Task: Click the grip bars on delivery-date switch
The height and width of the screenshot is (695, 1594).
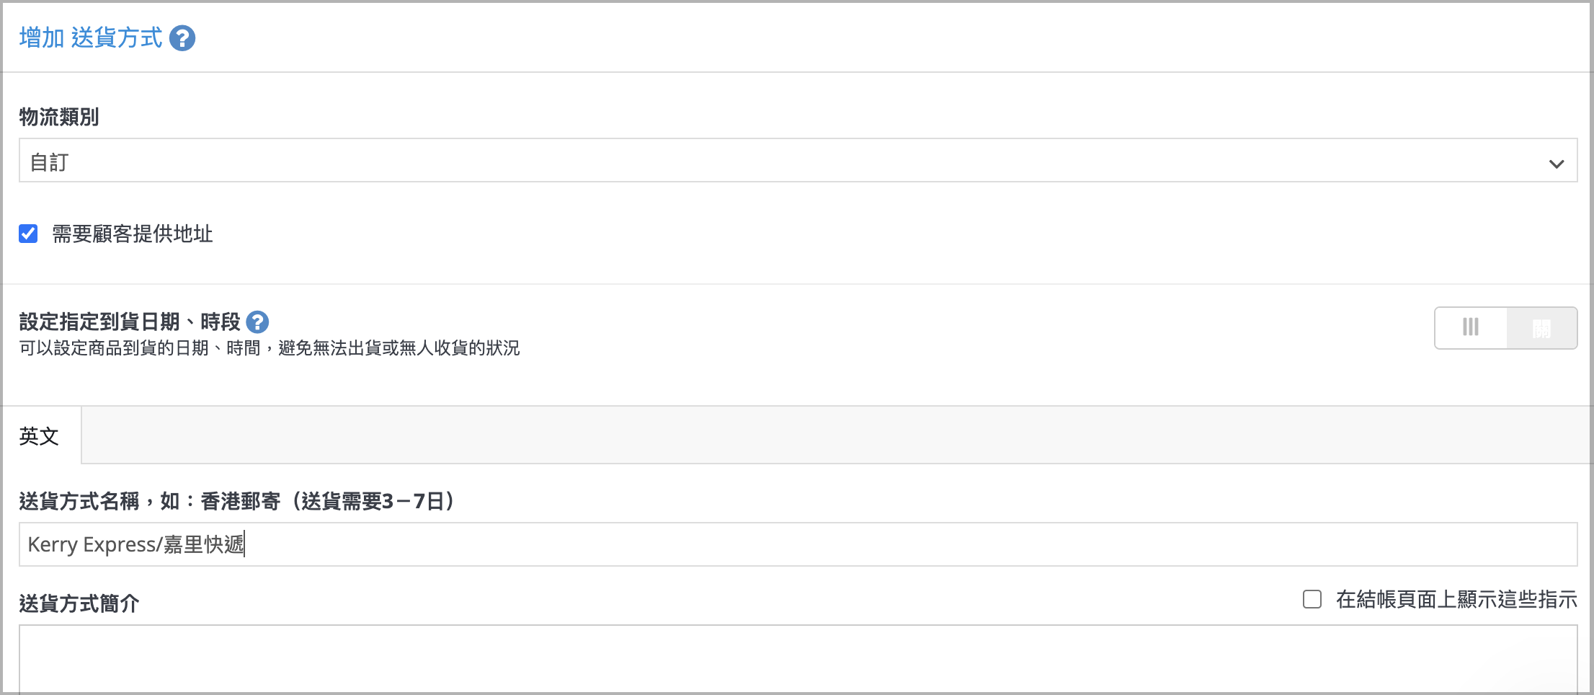Action: coord(1470,328)
